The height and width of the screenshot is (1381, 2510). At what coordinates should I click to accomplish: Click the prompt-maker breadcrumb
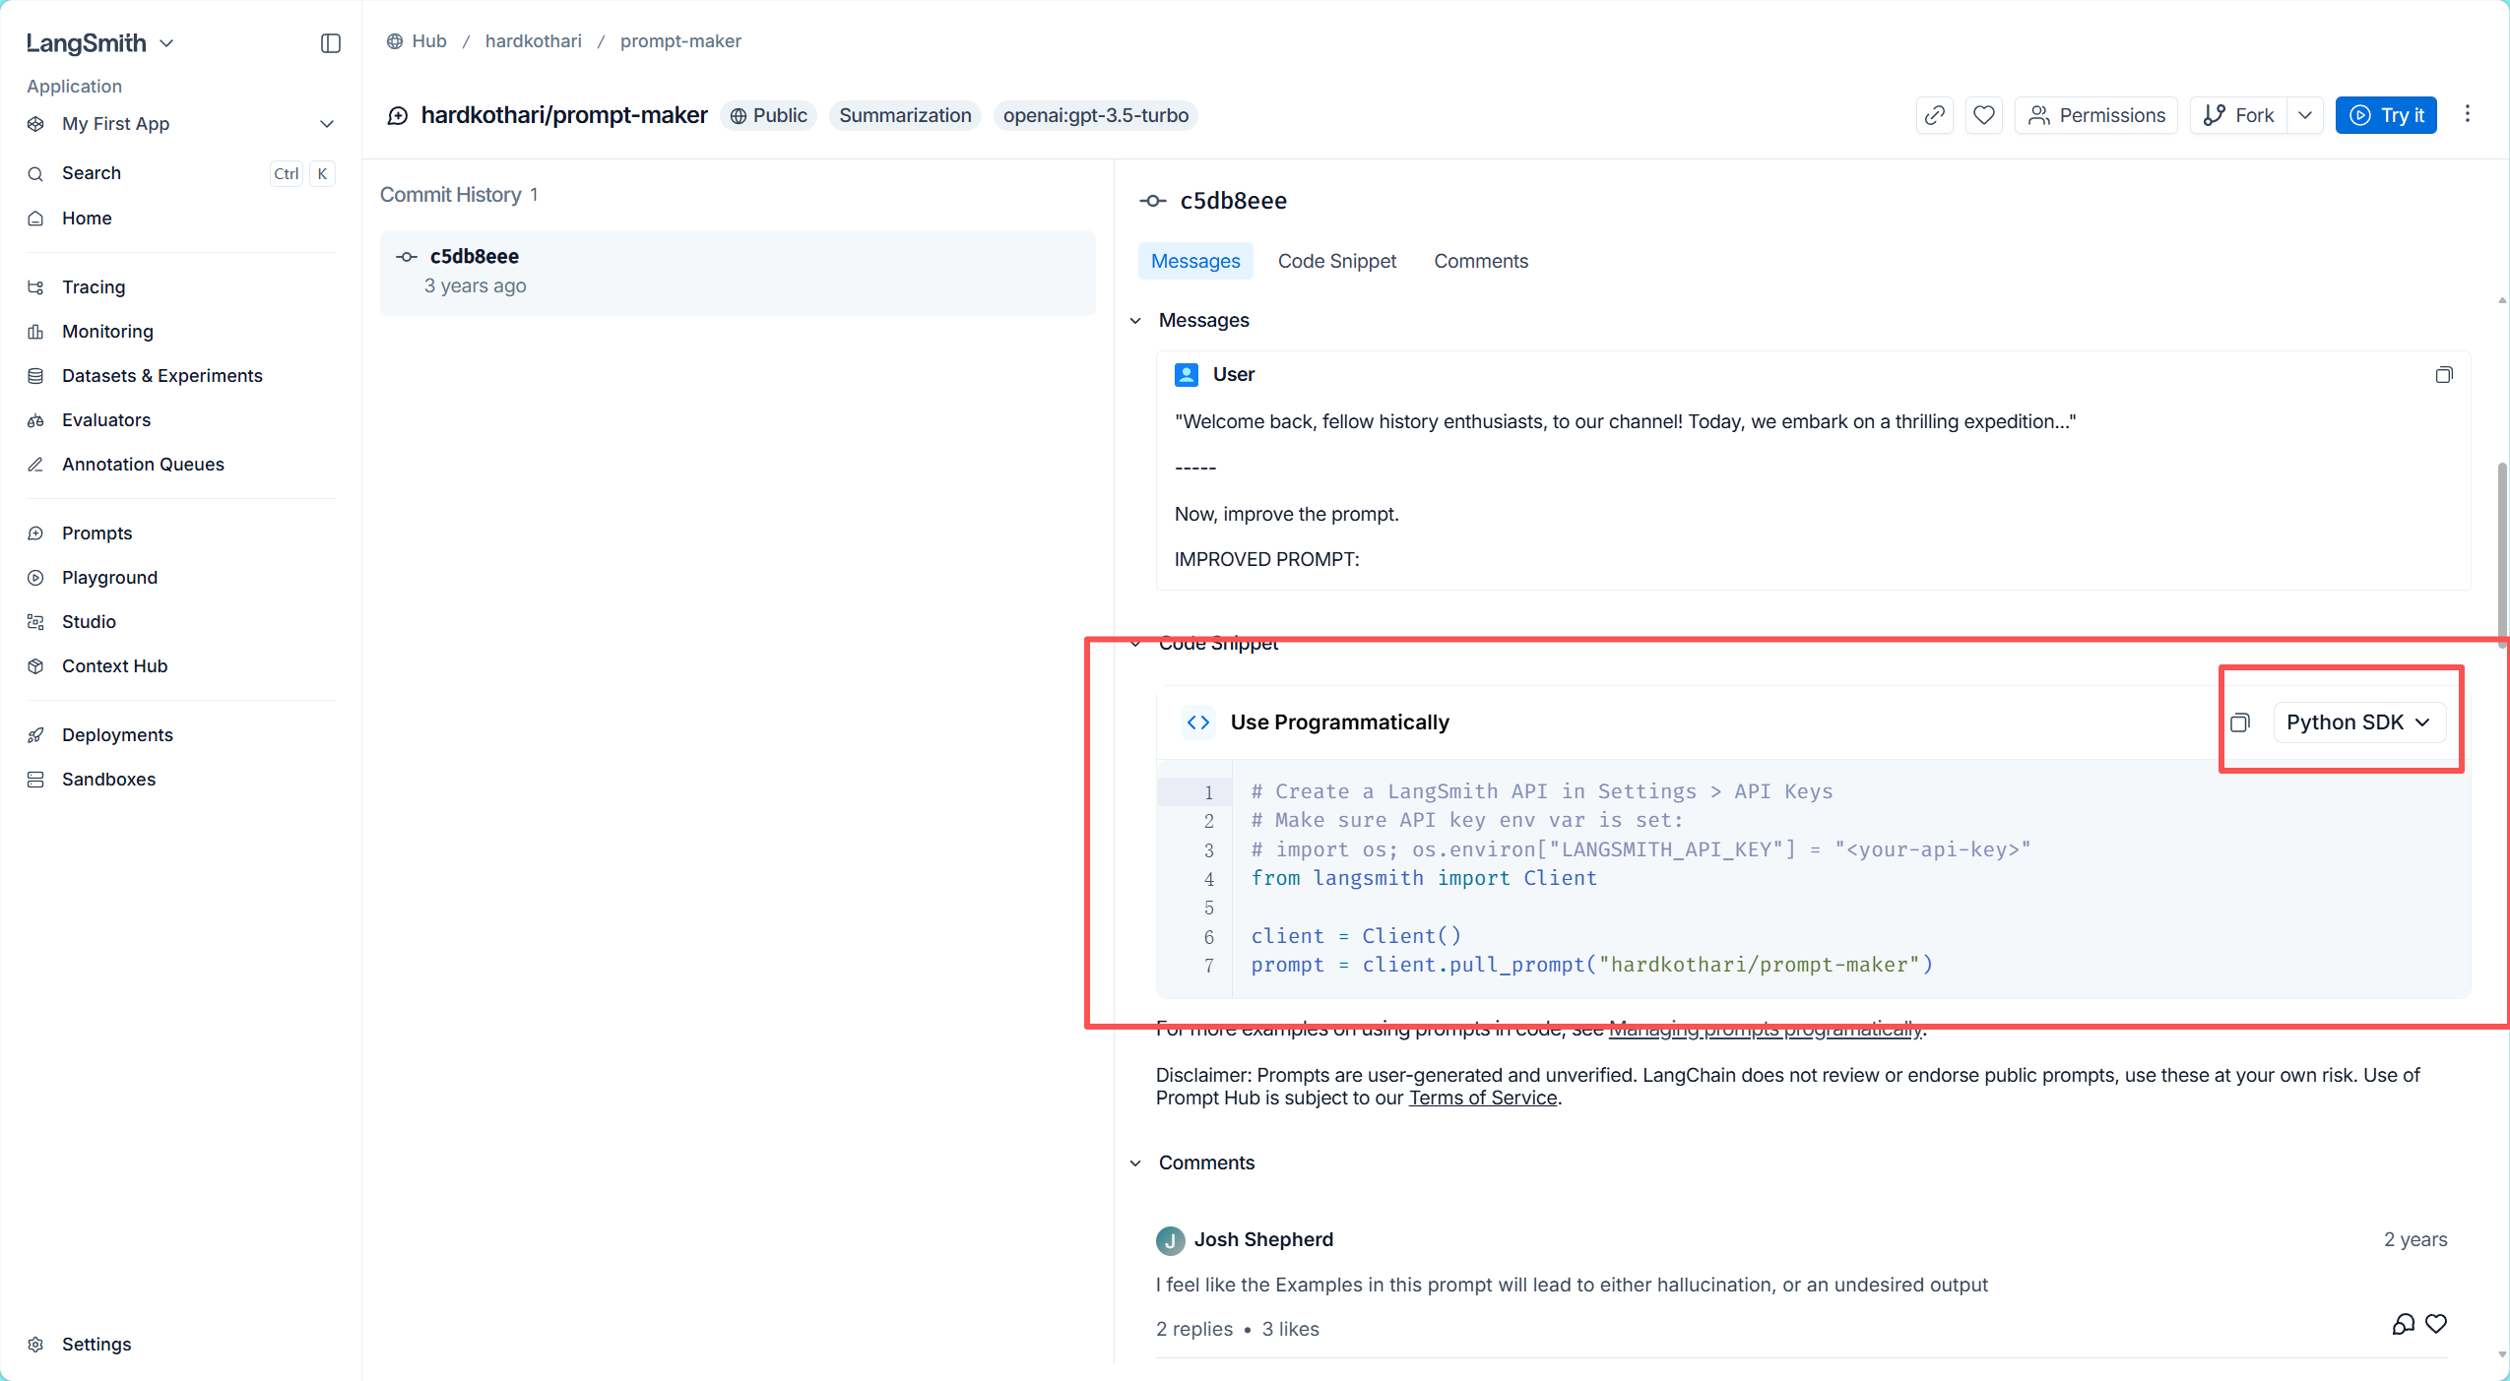point(680,41)
